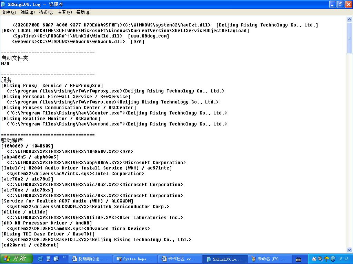Image resolution: width=353 pixels, height=264 pixels.
Task: Open the 查看(V) menu
Action: coord(64,12)
